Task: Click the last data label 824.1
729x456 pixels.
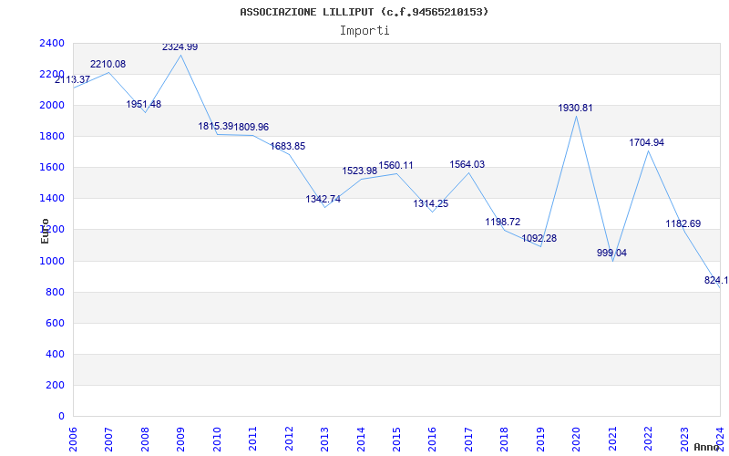Action: 716,280
